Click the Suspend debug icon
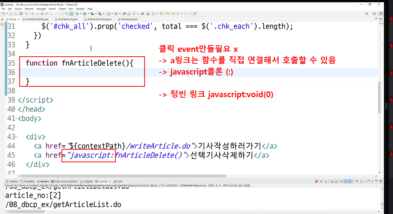 (37, 14)
